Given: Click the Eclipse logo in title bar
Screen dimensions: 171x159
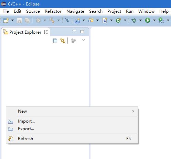Looking at the screenshot, I should point(4,4).
